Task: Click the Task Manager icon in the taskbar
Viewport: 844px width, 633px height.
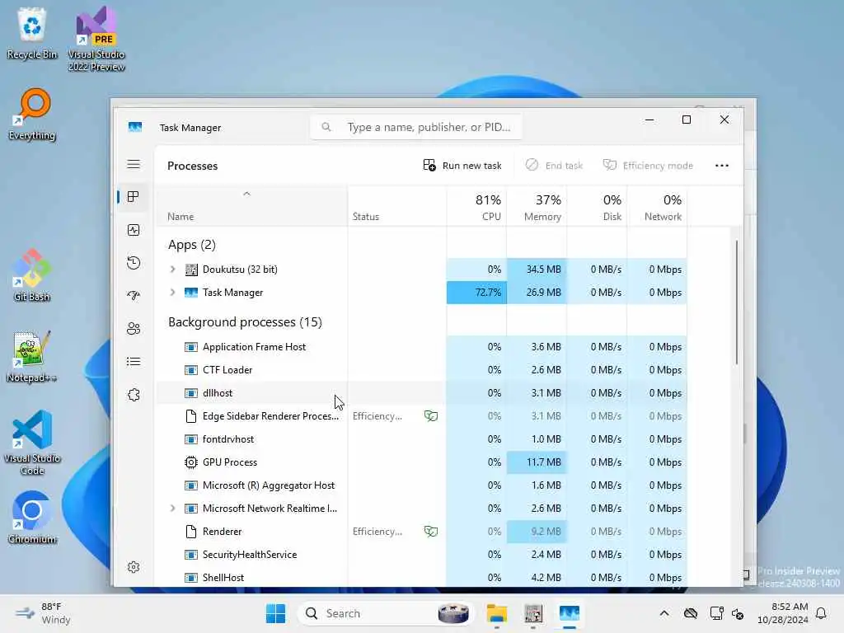Action: (x=569, y=613)
